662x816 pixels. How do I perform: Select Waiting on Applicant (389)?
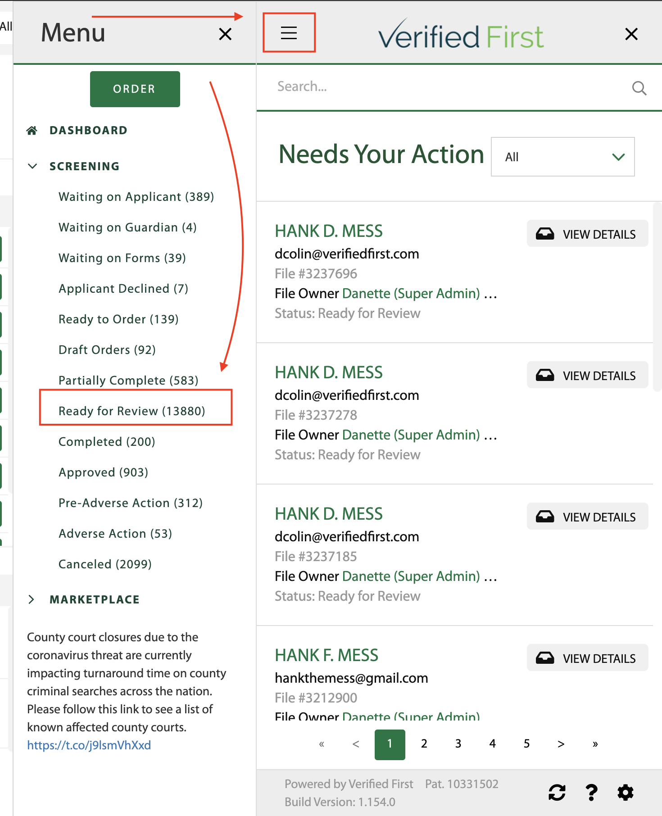coord(136,197)
